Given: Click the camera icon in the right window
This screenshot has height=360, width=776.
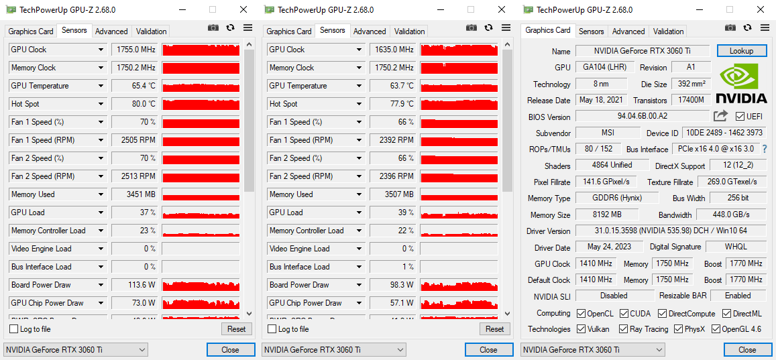Looking at the screenshot, I should click(x=730, y=27).
